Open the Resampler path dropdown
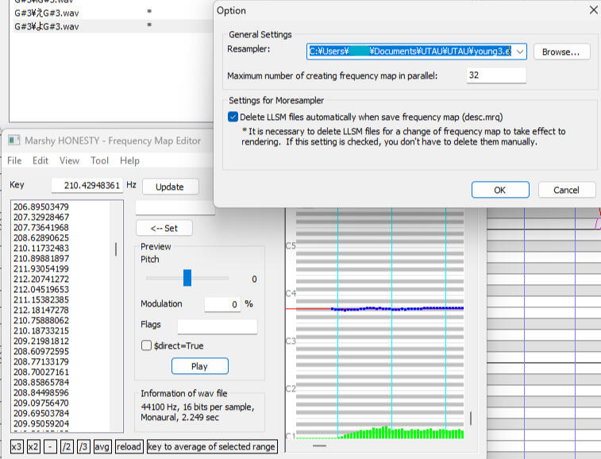Screen dimensions: 601x459 tap(520, 52)
